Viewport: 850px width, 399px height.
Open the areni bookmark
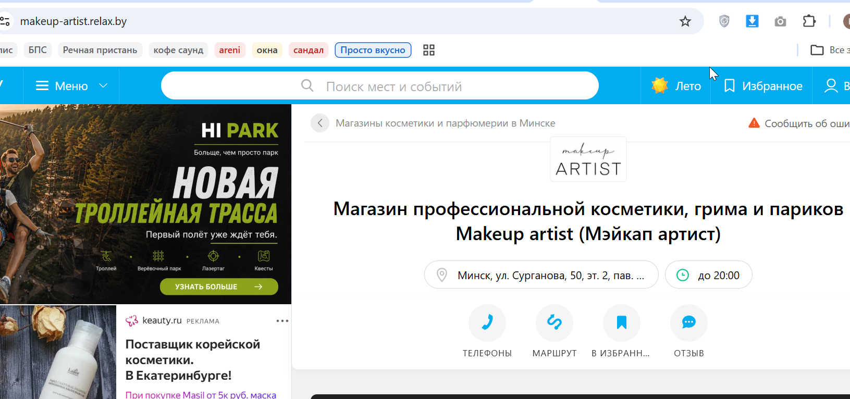coord(230,50)
